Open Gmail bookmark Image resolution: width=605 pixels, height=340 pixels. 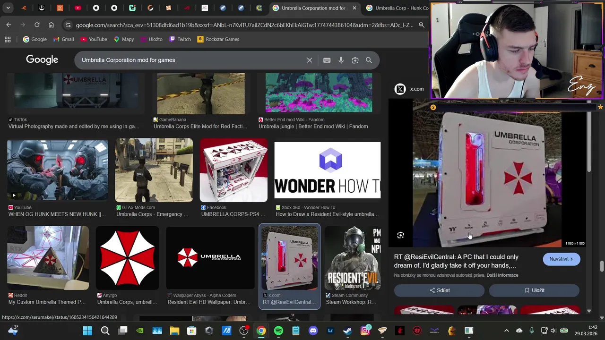[x=63, y=39]
